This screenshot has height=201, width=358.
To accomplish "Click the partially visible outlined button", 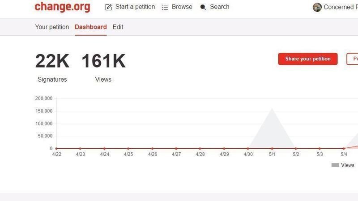I will (353, 59).
